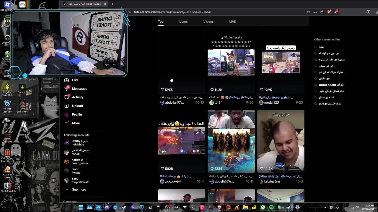
Task: Launch CloverPit from the desktop
Action: [7, 138]
